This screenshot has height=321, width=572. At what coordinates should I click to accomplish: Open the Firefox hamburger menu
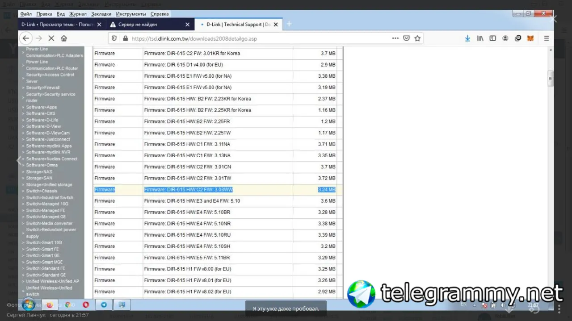546,38
